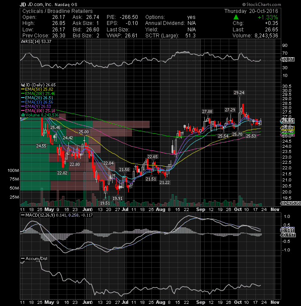
Task: Click the MACD histogram -0.117 value tag
Action: click(288, 235)
